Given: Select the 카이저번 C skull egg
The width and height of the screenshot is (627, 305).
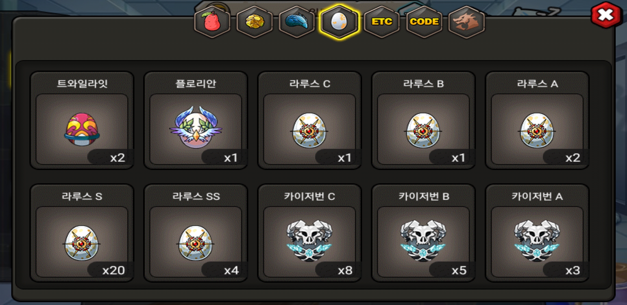Looking at the screenshot, I should click(x=309, y=241).
